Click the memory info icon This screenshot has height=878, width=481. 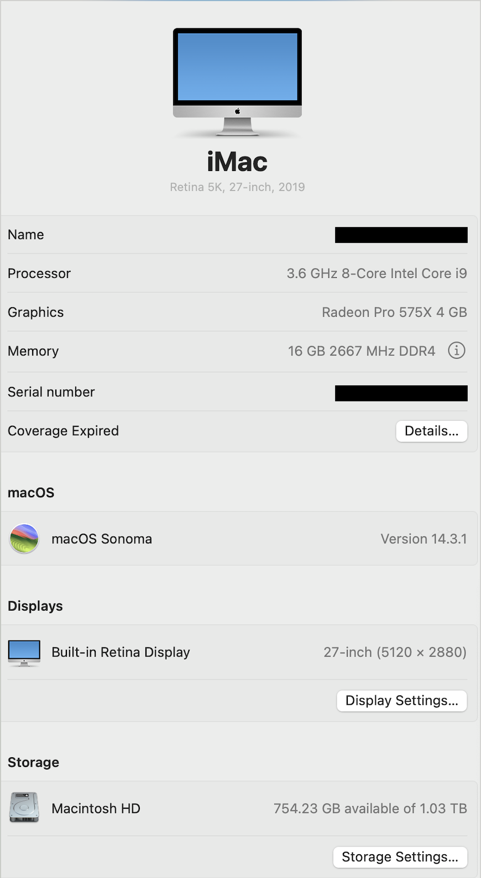point(456,350)
